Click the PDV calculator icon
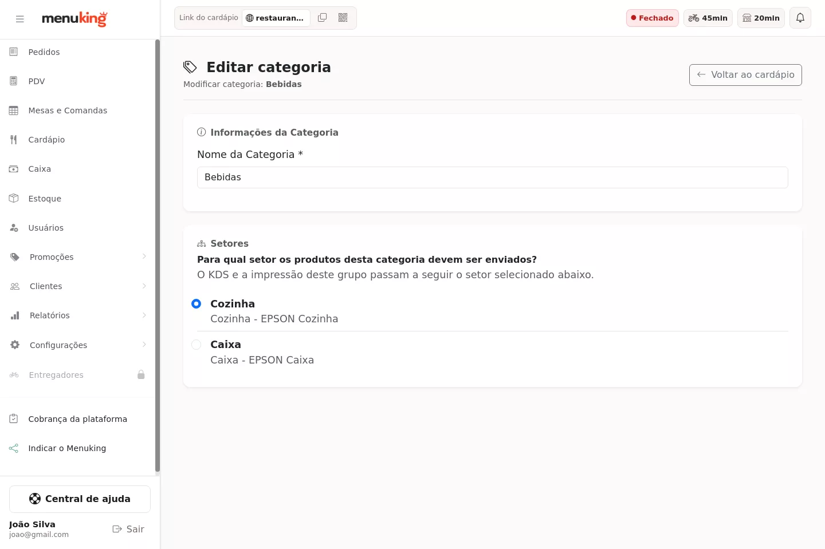Screen dimensions: 825x549 click(14, 81)
